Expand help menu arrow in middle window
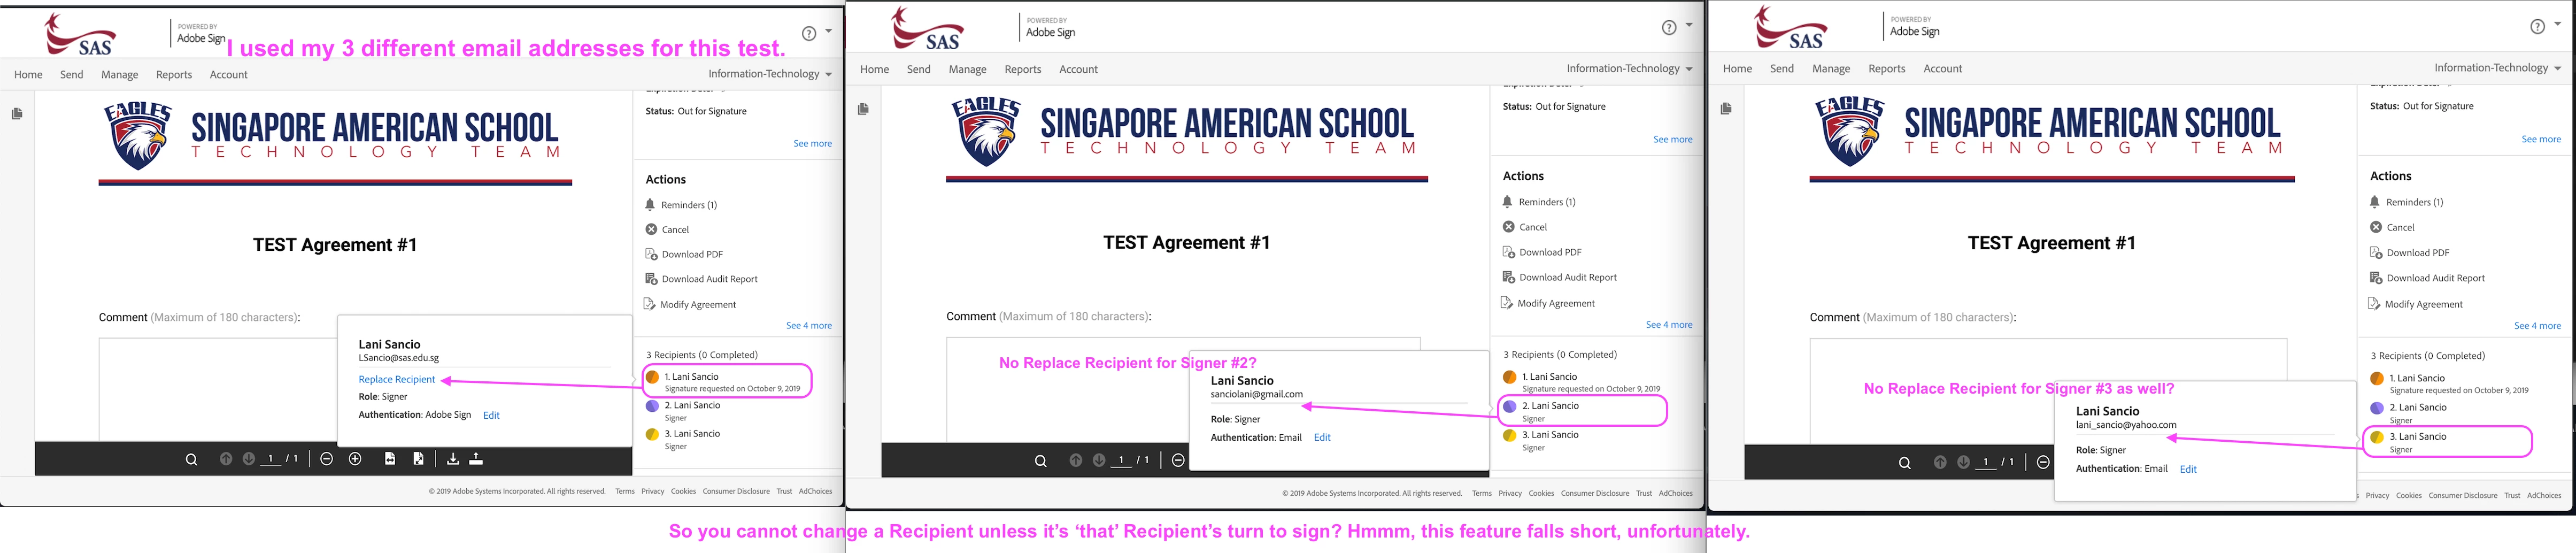 [1689, 25]
